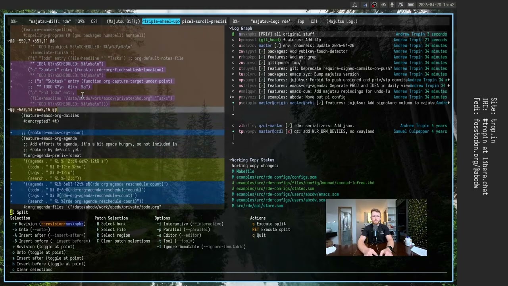Choose R Select region

[x=113, y=235]
